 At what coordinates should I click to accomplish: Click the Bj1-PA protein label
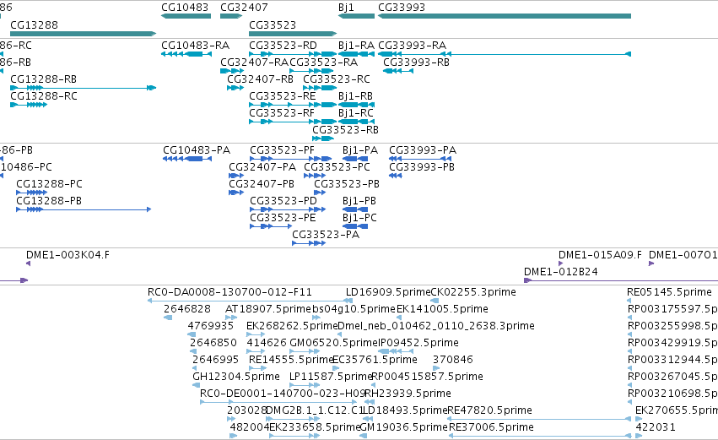pos(360,150)
